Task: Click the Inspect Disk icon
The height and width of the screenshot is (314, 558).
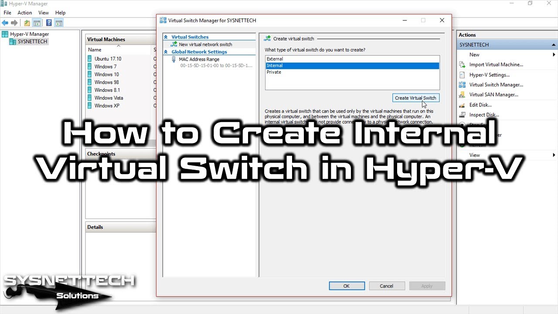Action: click(462, 115)
